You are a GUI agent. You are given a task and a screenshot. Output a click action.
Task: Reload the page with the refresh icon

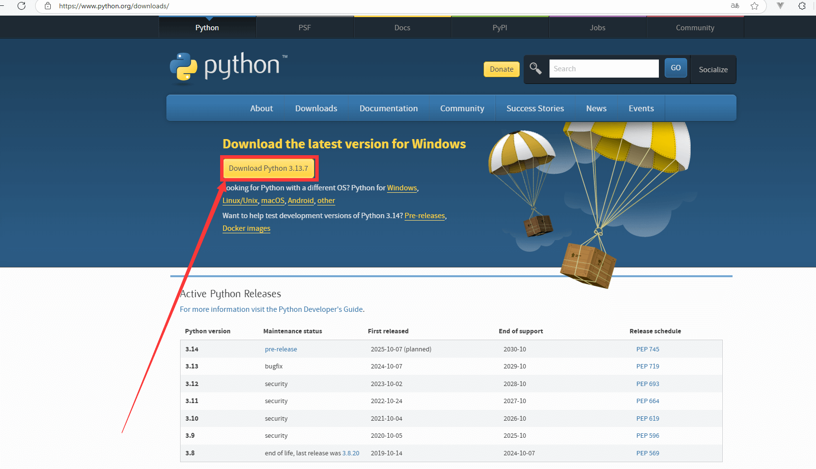click(21, 6)
